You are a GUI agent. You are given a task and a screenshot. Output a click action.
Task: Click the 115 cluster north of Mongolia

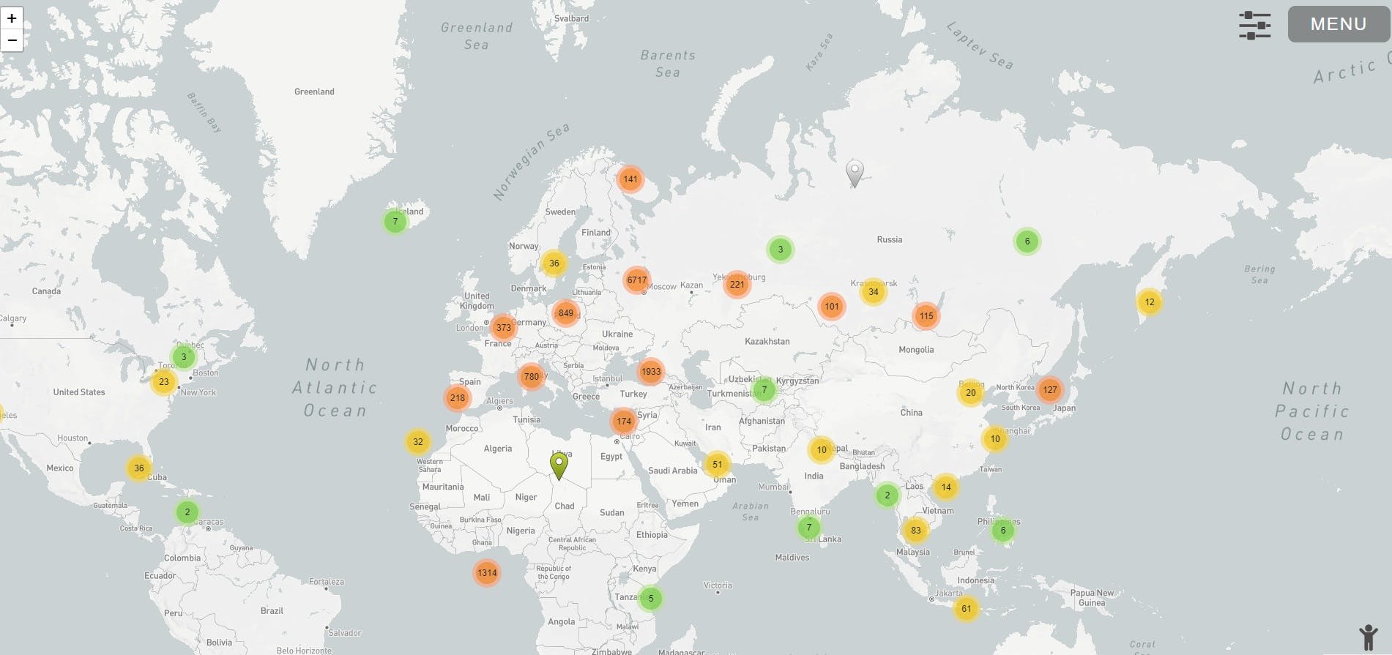926,316
